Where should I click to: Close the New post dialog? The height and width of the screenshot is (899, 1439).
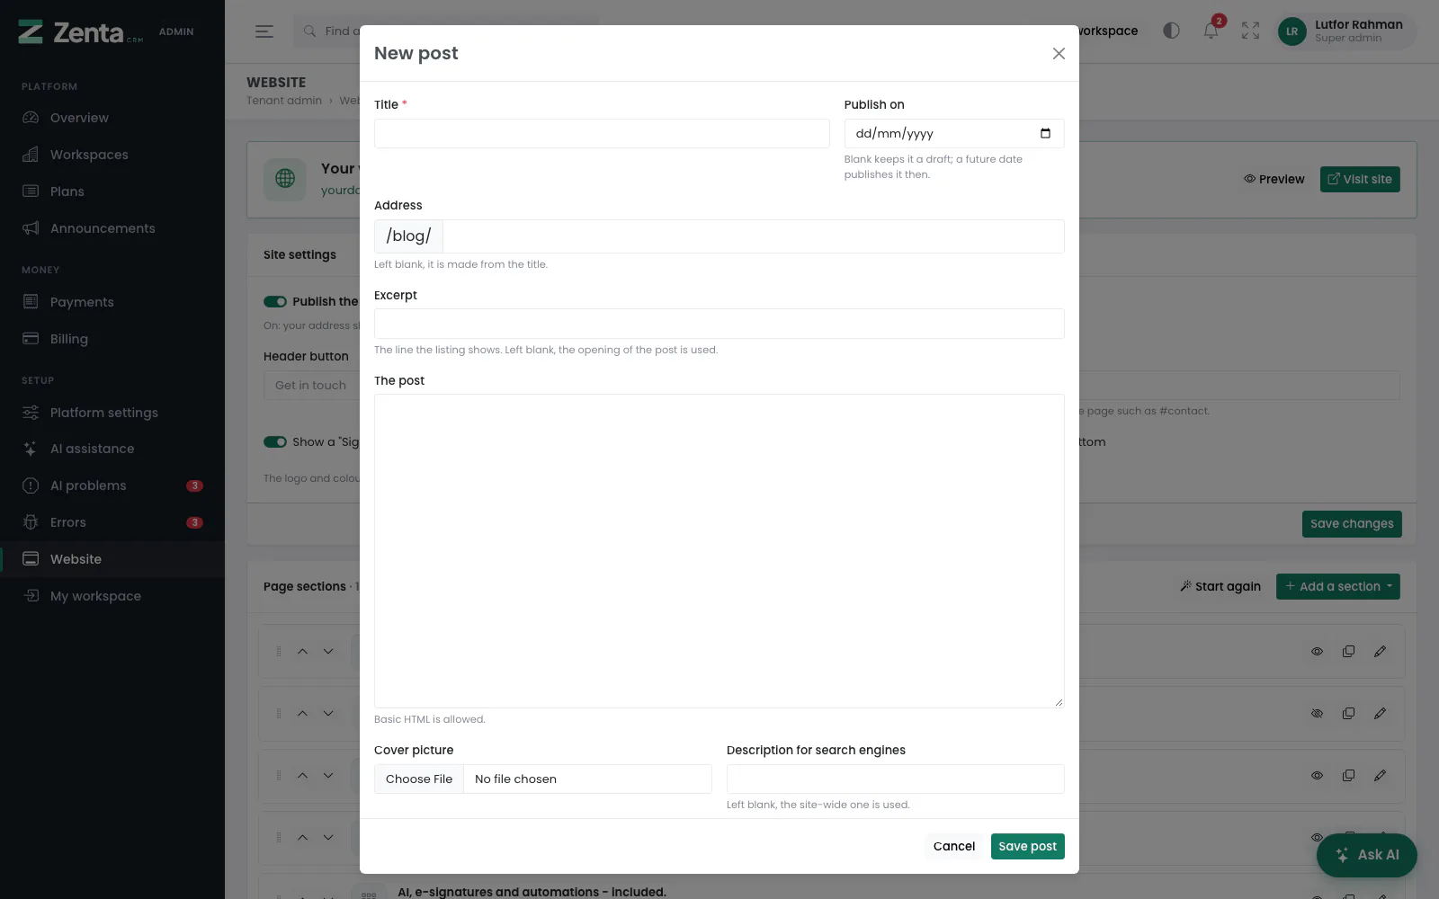(x=1059, y=53)
